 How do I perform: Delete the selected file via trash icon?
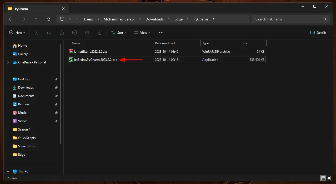[100, 33]
